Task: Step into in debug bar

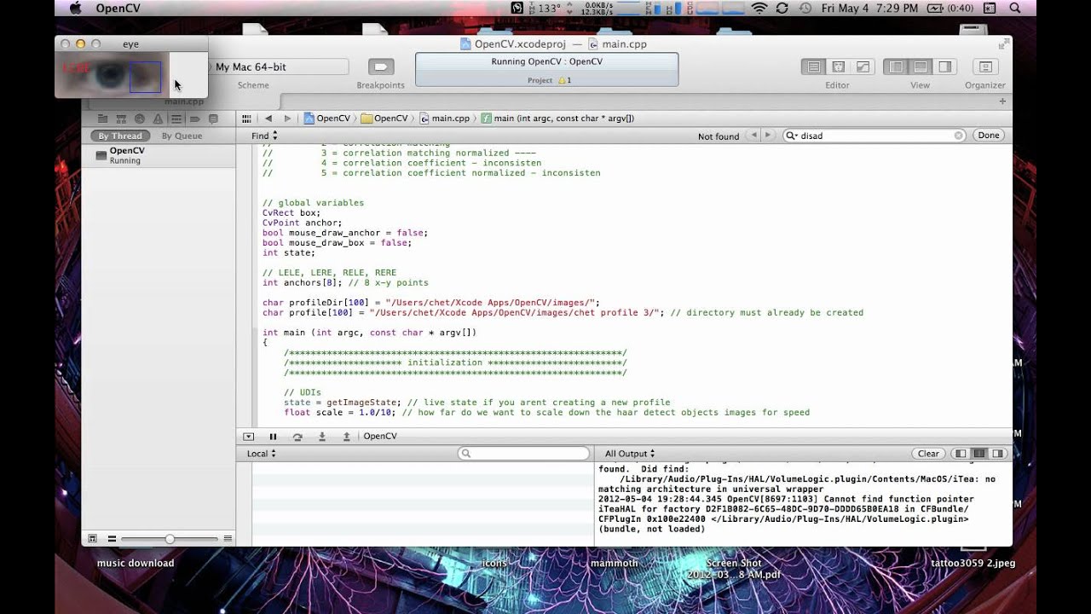Action: pos(322,437)
